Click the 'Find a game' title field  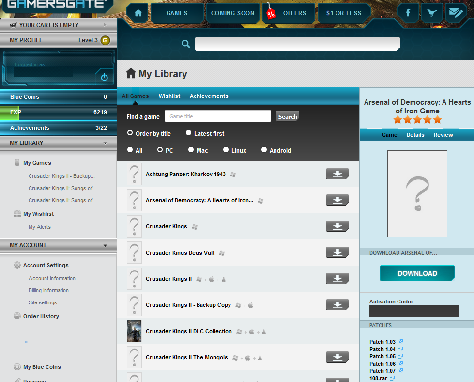pos(217,116)
